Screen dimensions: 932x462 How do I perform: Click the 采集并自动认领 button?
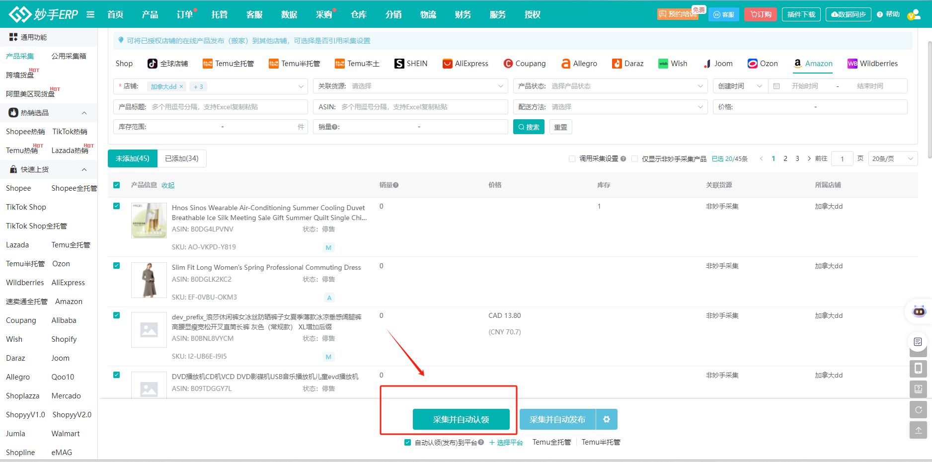(461, 419)
